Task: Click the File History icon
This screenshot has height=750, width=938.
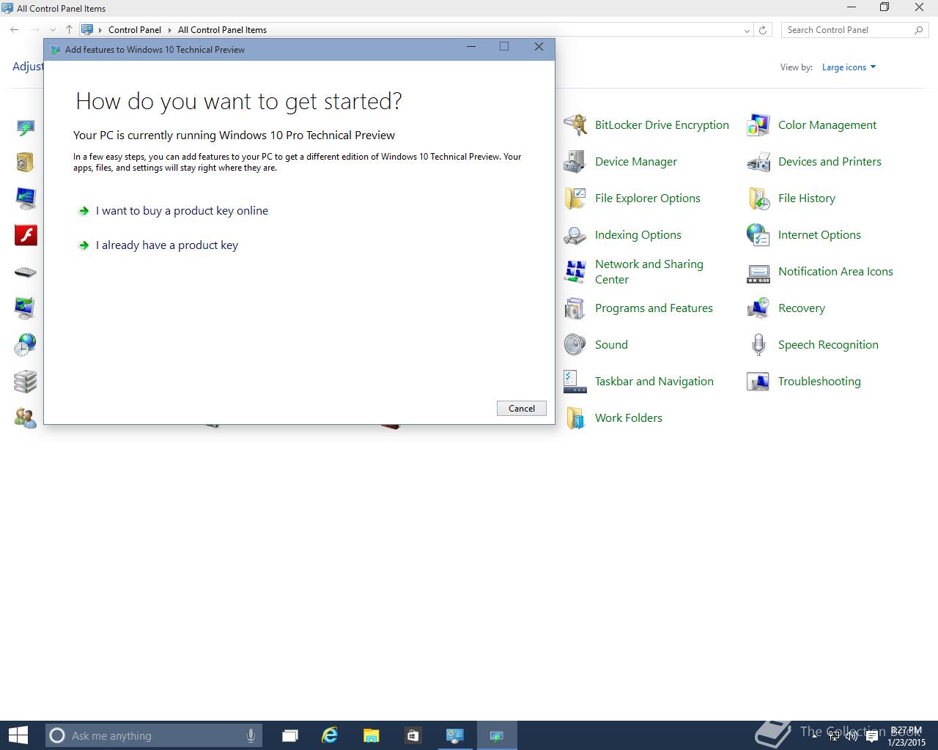Action: click(x=758, y=198)
